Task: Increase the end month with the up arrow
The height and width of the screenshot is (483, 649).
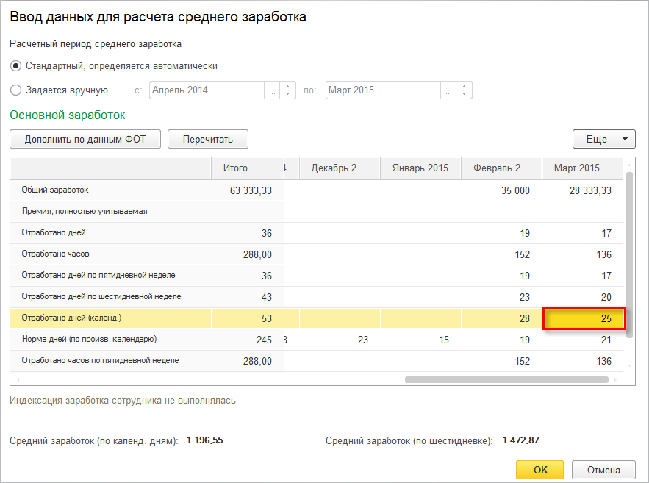Action: click(464, 86)
